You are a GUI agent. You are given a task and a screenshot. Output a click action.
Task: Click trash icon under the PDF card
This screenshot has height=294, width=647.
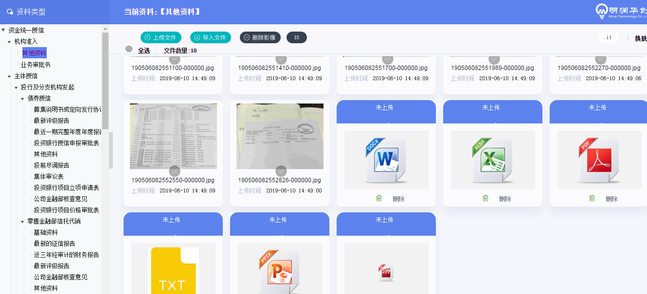point(592,198)
